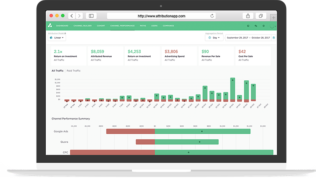Screen dimensions: 316x178
Task: Expand the Day aggregation period dropdown
Action: (214, 38)
